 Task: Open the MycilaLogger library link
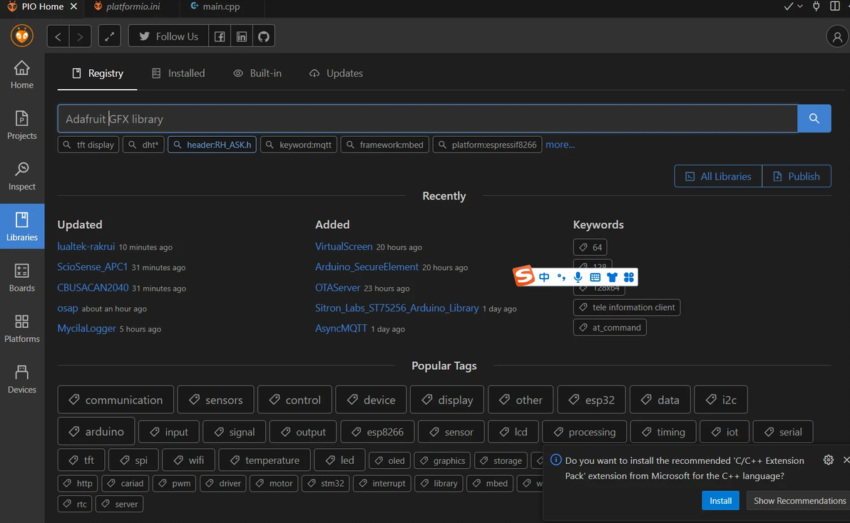pyautogui.click(x=87, y=328)
